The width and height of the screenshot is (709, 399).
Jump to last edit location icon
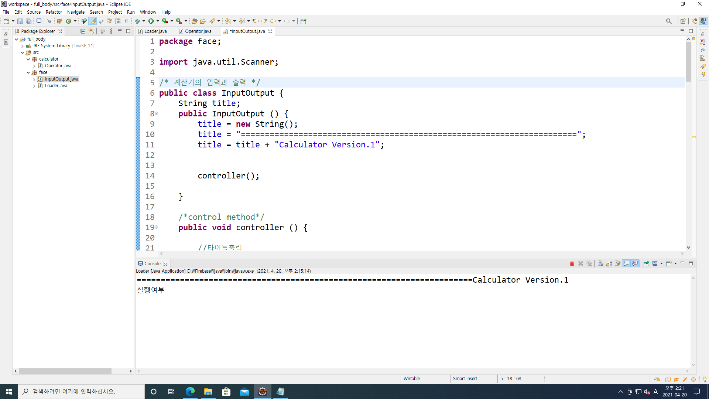(255, 21)
